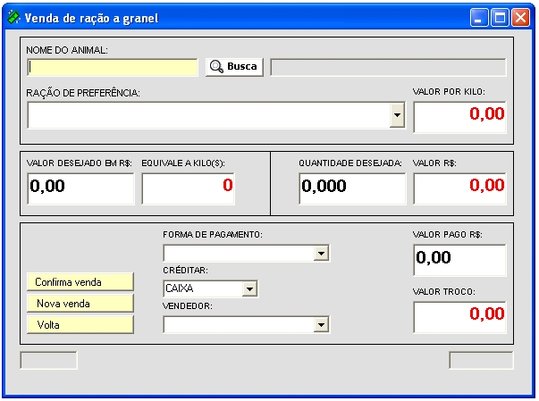The width and height of the screenshot is (539, 401).
Task: Click the Nome do Animal input field
Action: 113,67
